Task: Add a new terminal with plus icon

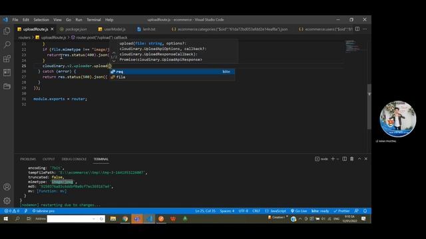Action: [x=333, y=159]
